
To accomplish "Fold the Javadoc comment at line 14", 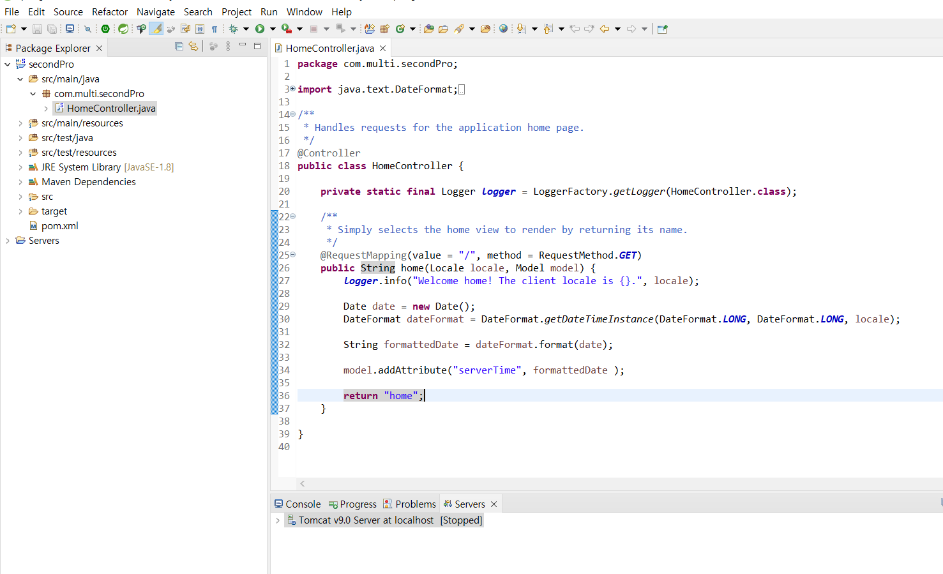I will [293, 114].
